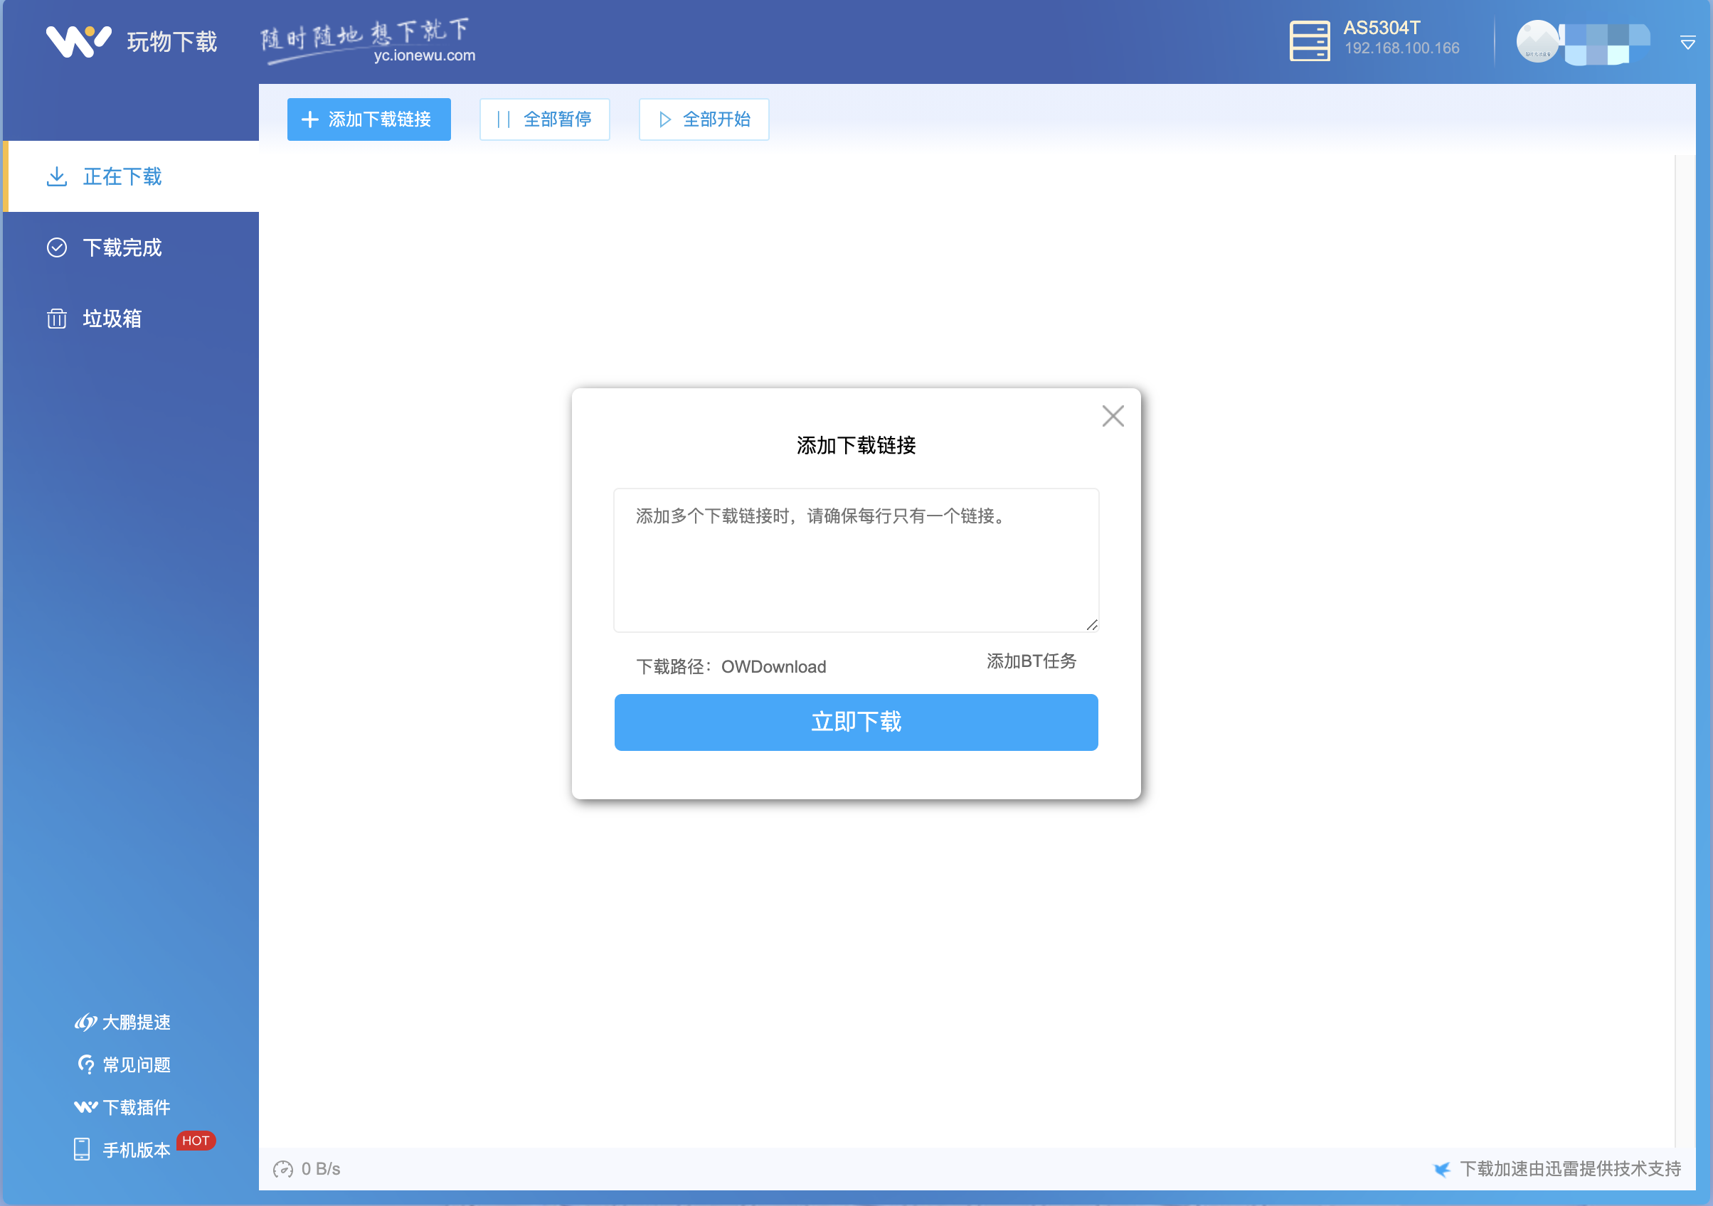The image size is (1713, 1206).
Task: Click the NAS server device icon
Action: tap(1310, 41)
